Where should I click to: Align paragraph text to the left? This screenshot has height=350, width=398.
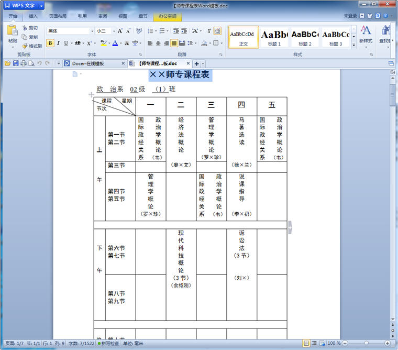[x=150, y=43]
